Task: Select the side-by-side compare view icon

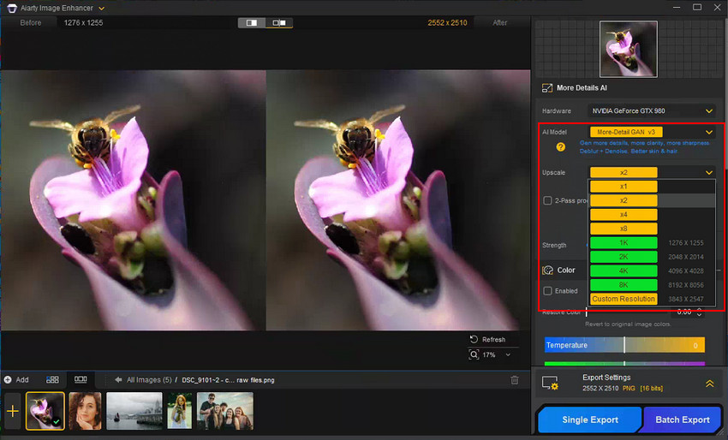Action: click(252, 23)
